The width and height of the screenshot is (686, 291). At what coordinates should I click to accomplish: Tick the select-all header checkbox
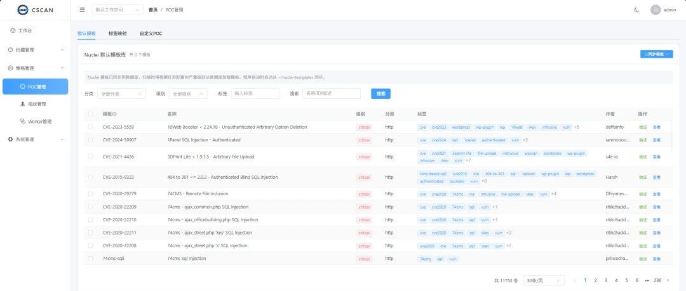(91, 114)
